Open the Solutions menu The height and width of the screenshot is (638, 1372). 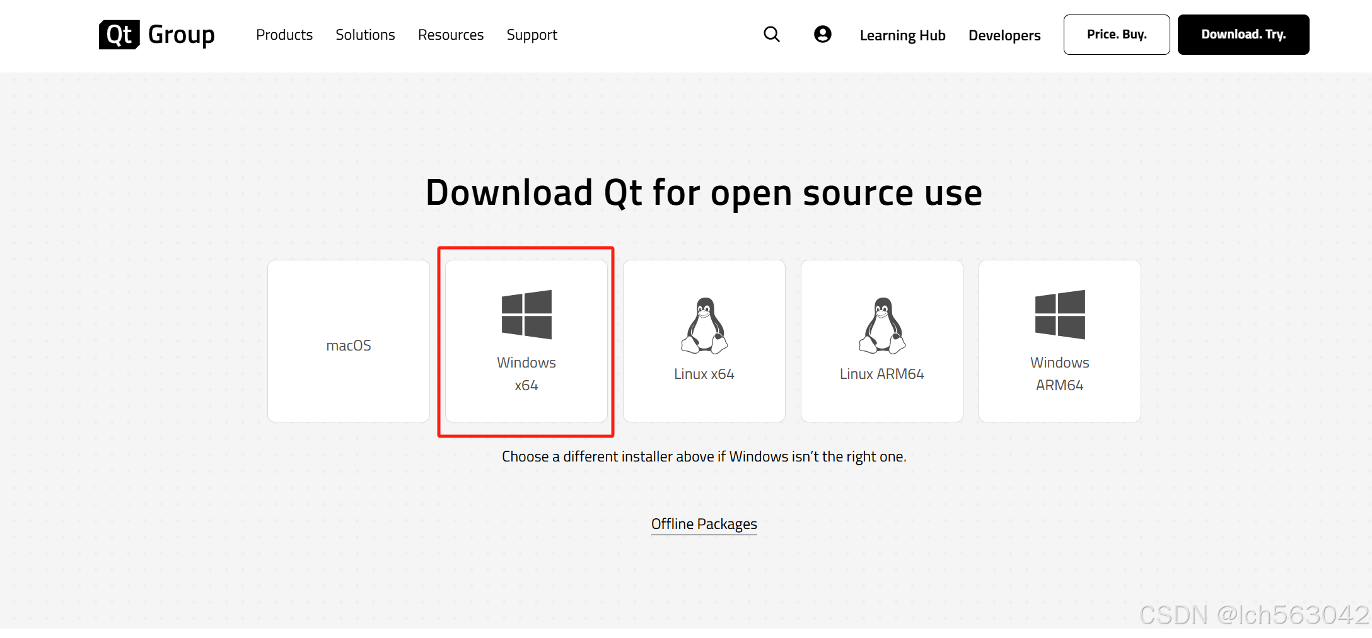(365, 35)
